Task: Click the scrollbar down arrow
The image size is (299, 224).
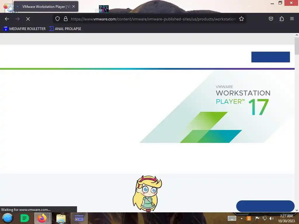Action: pyautogui.click(x=297, y=210)
